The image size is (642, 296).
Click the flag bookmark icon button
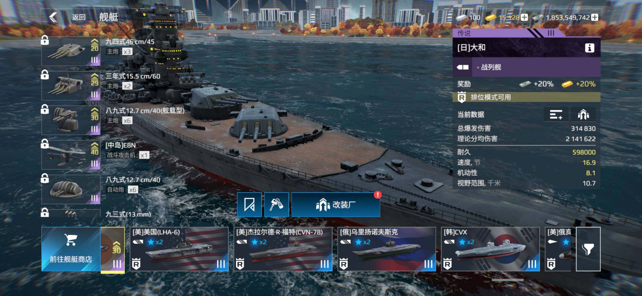click(249, 204)
